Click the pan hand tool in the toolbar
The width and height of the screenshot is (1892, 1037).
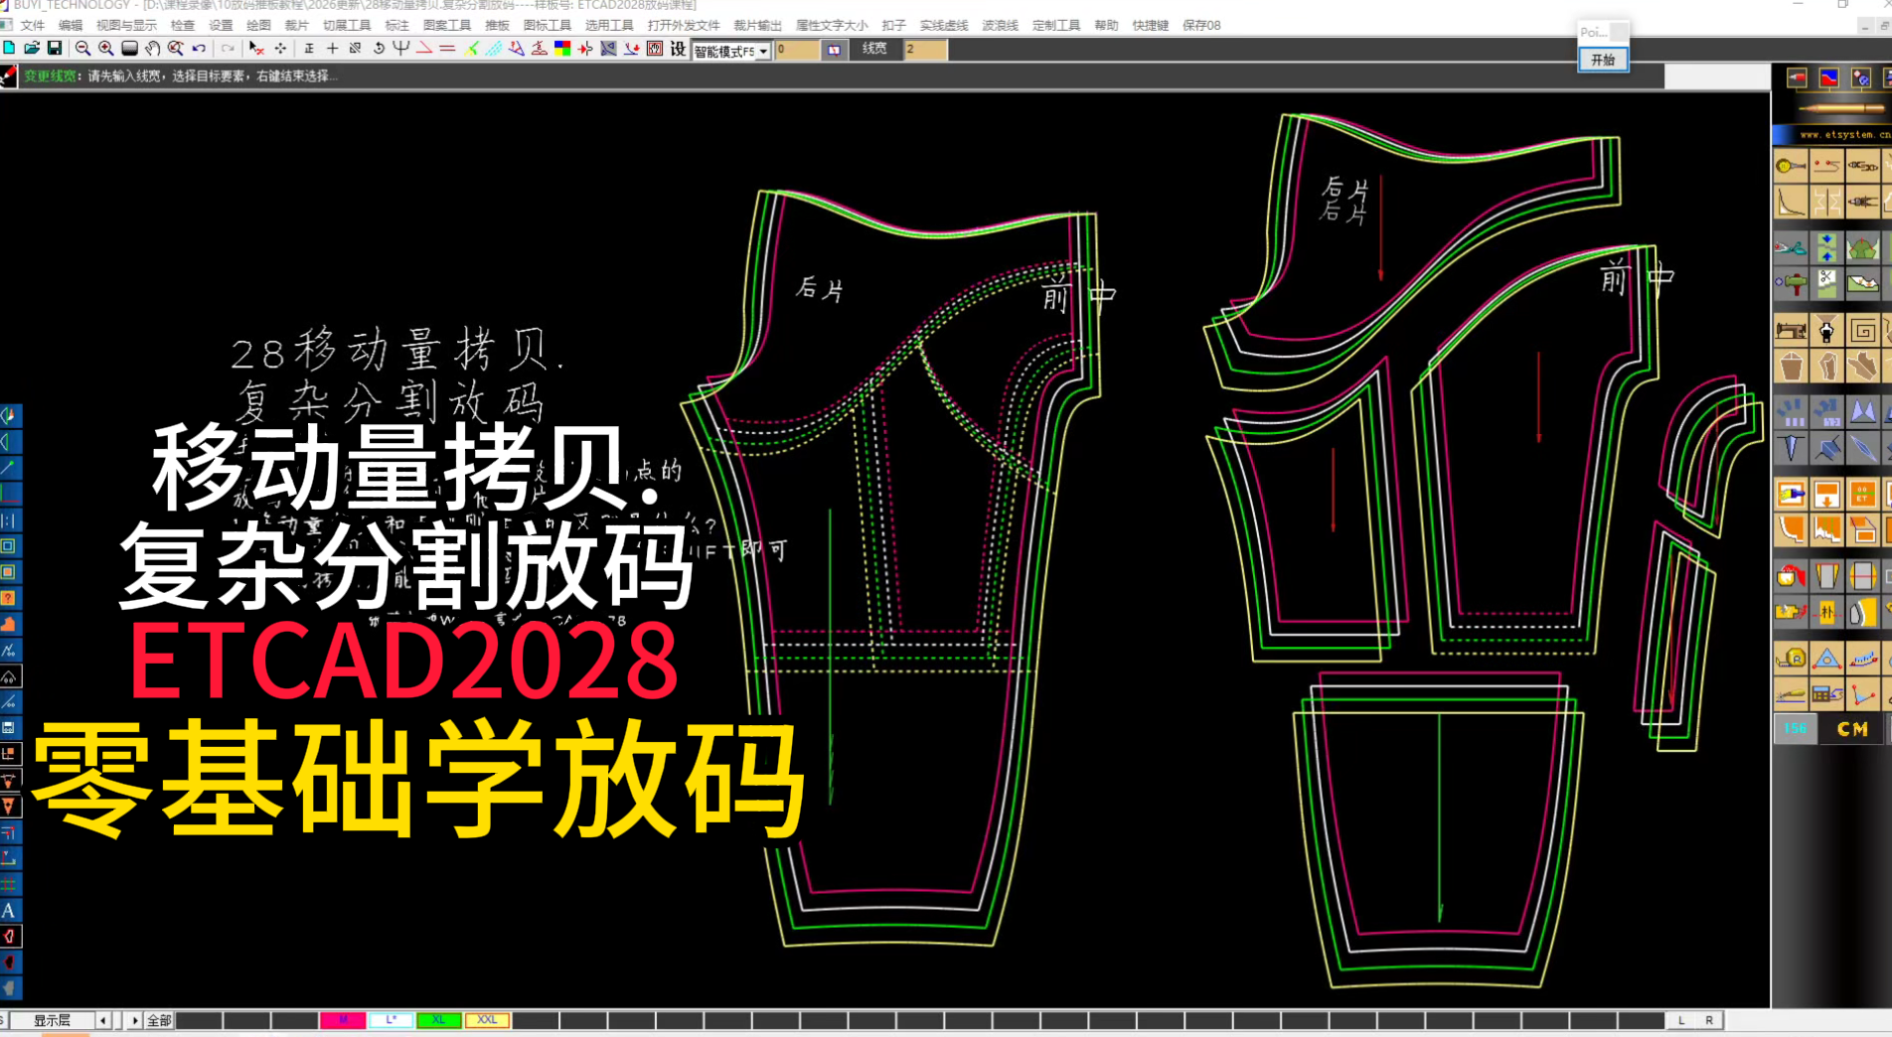153,48
